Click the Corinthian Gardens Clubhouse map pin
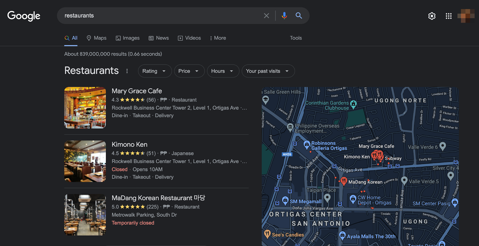Image resolution: width=479 pixels, height=246 pixels. click(x=354, y=104)
